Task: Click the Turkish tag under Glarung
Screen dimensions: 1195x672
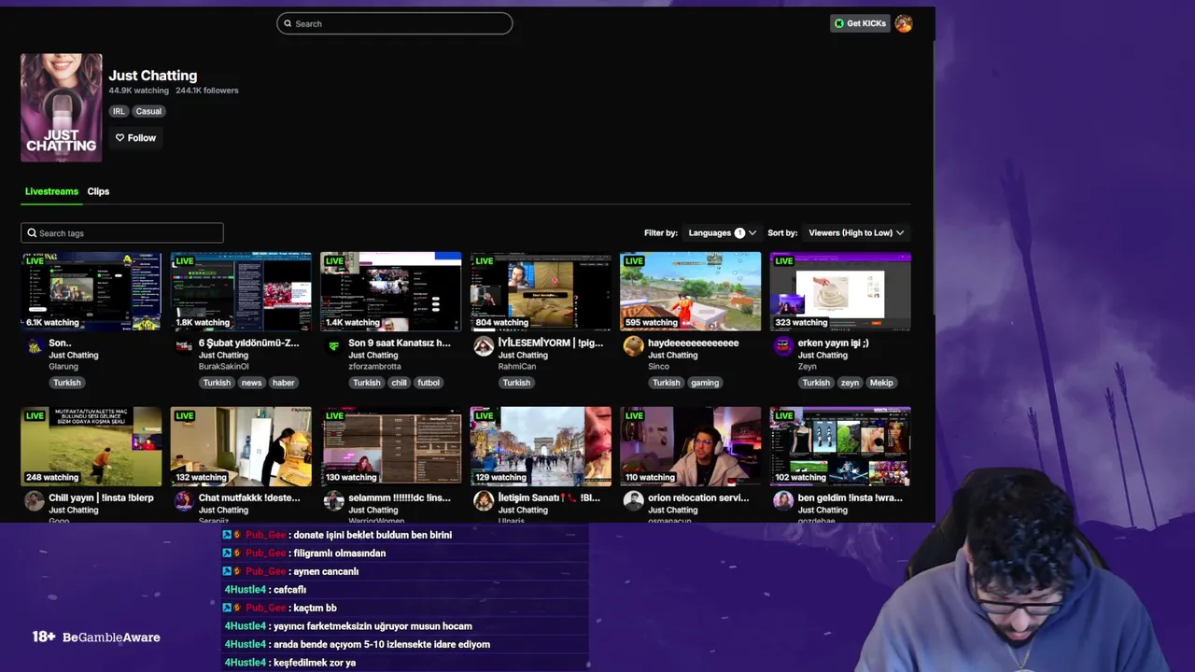Action: click(x=67, y=383)
